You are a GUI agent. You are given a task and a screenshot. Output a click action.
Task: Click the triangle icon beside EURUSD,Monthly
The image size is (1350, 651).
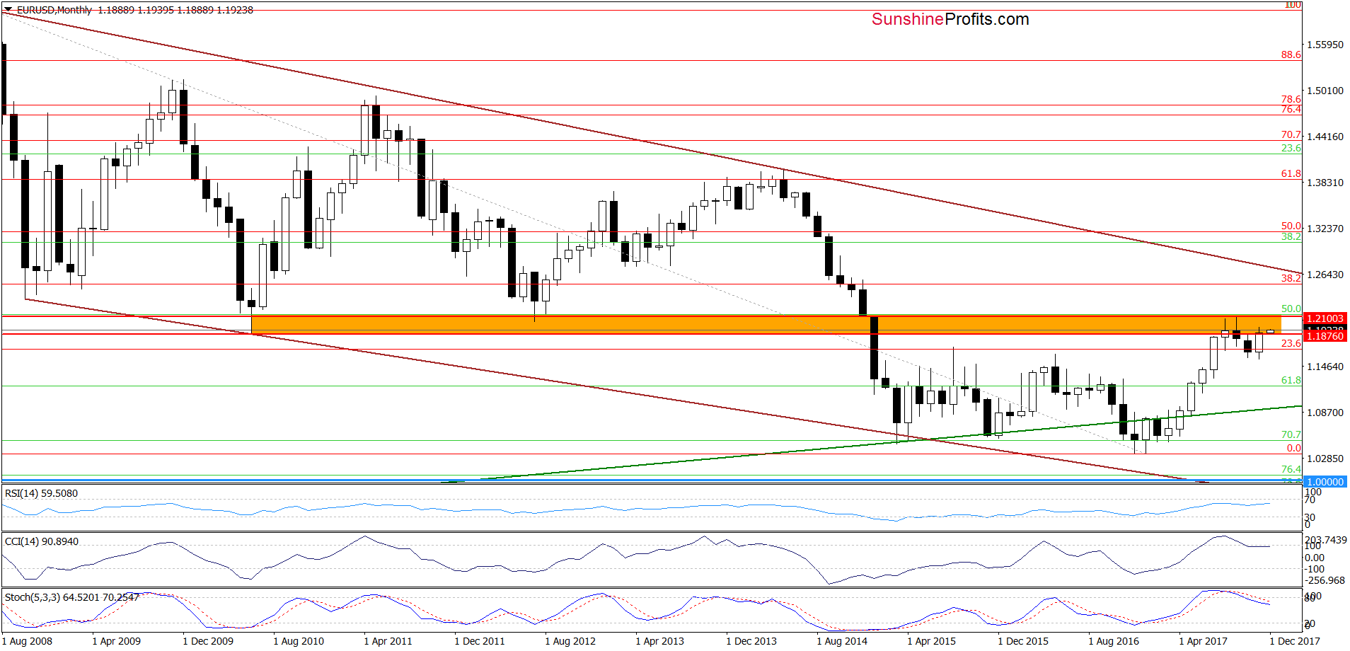coord(8,10)
